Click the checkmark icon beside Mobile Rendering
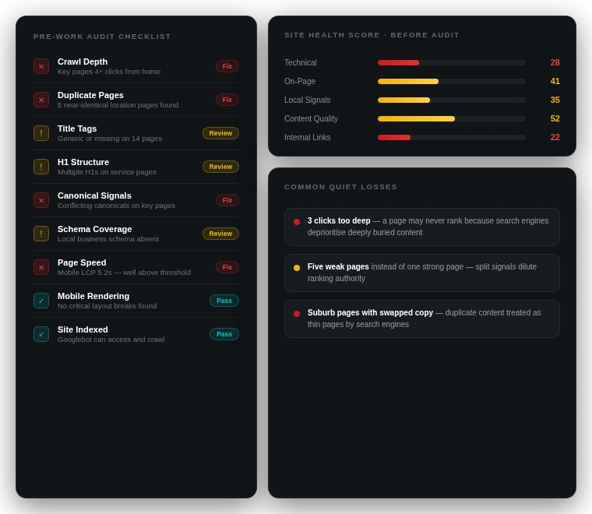Screen dimensions: 592x514 pos(41,301)
